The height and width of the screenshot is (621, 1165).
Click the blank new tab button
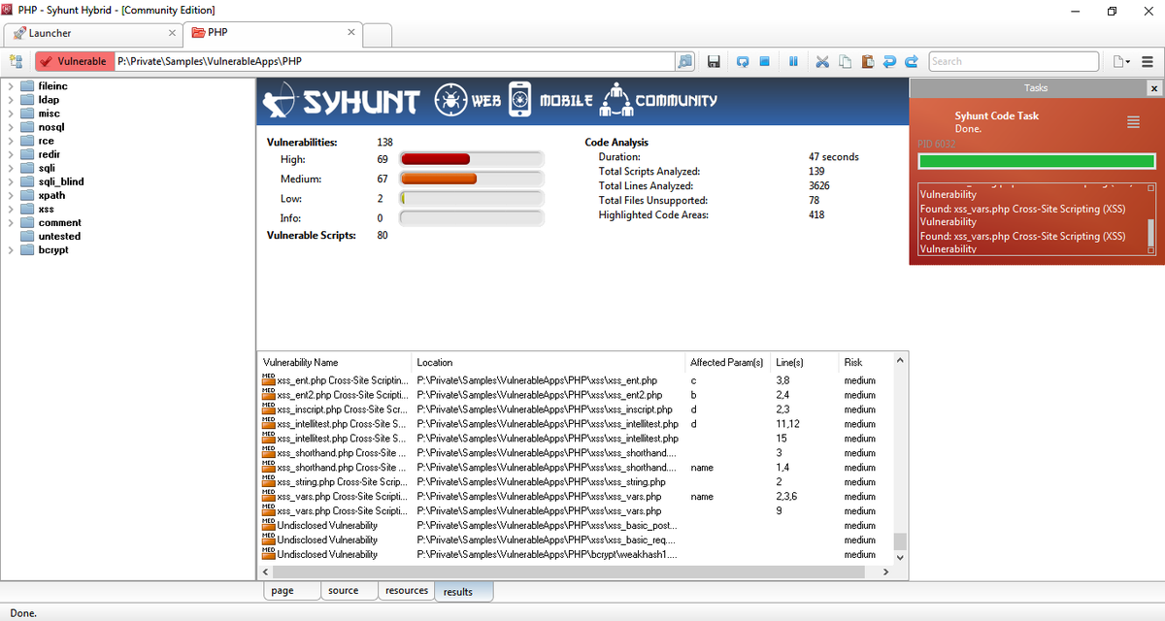(378, 35)
